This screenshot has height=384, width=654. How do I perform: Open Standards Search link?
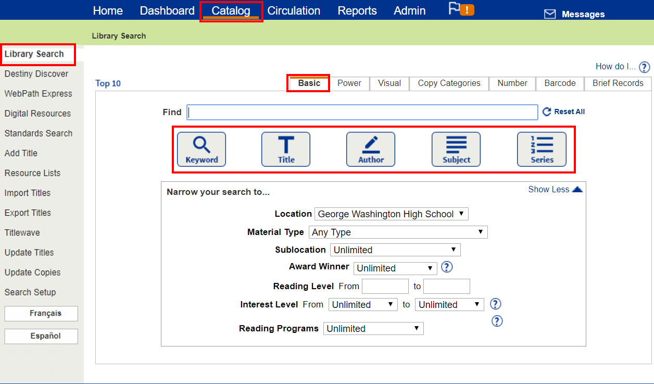coord(39,133)
